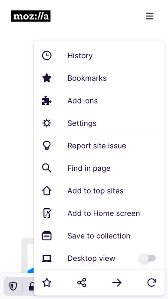The image size is (168, 299).
Task: Open the Mozilla site hamburger menu
Action: pyautogui.click(x=150, y=16)
